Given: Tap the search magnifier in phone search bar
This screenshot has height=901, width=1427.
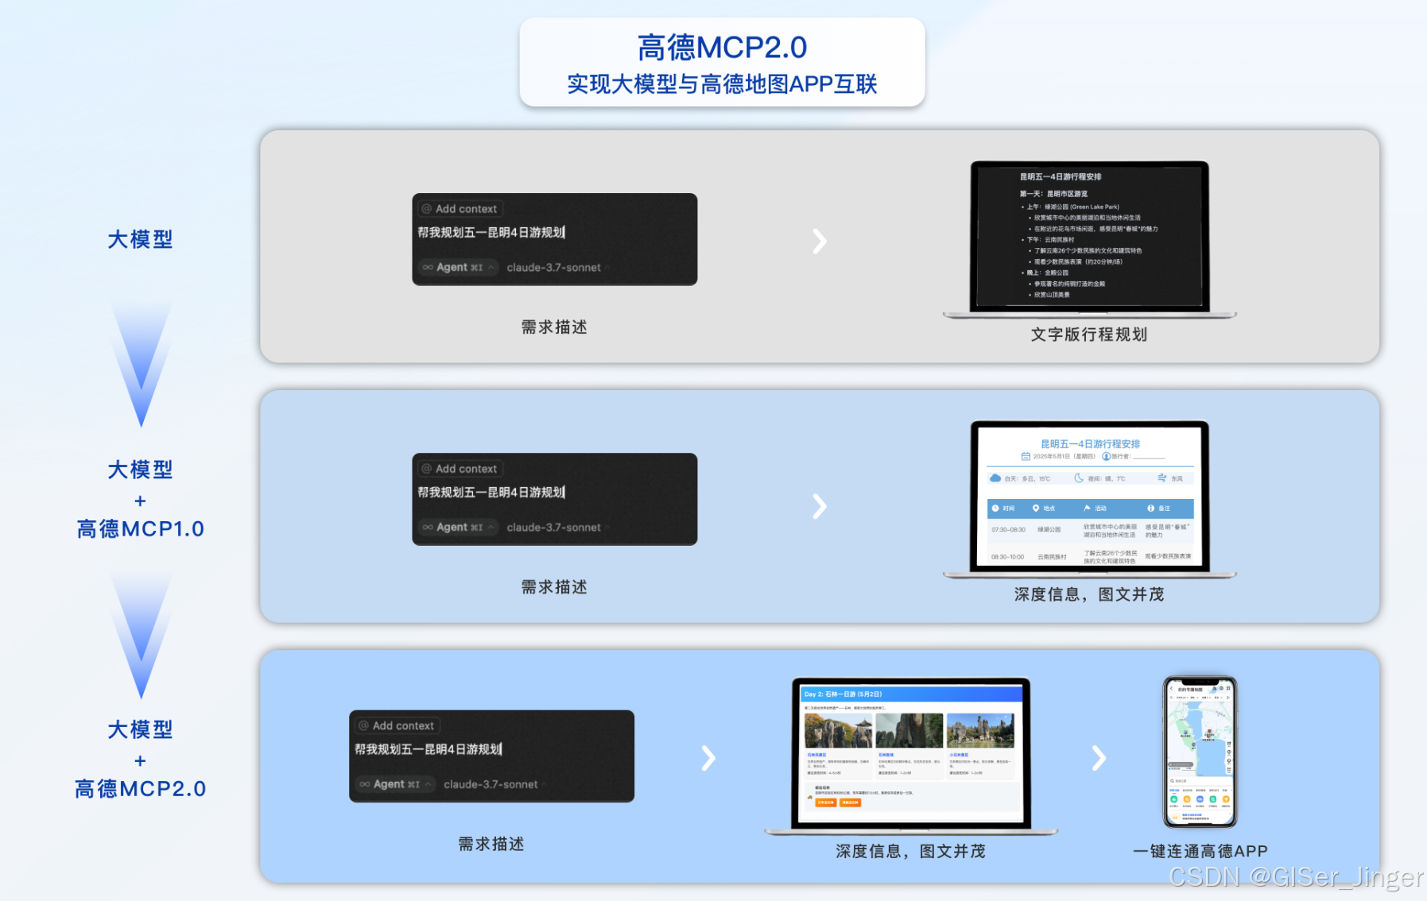Looking at the screenshot, I should [1173, 781].
